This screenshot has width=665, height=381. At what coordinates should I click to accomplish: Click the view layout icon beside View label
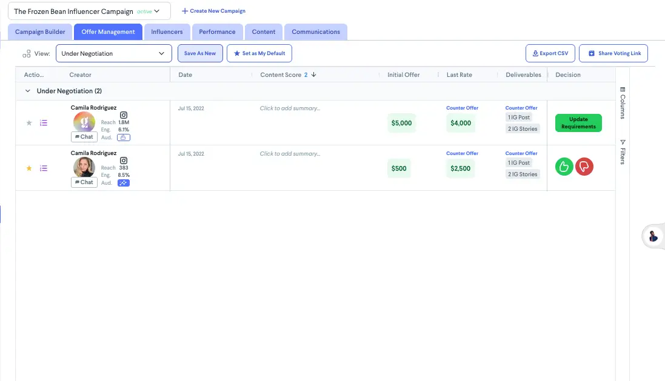[26, 53]
